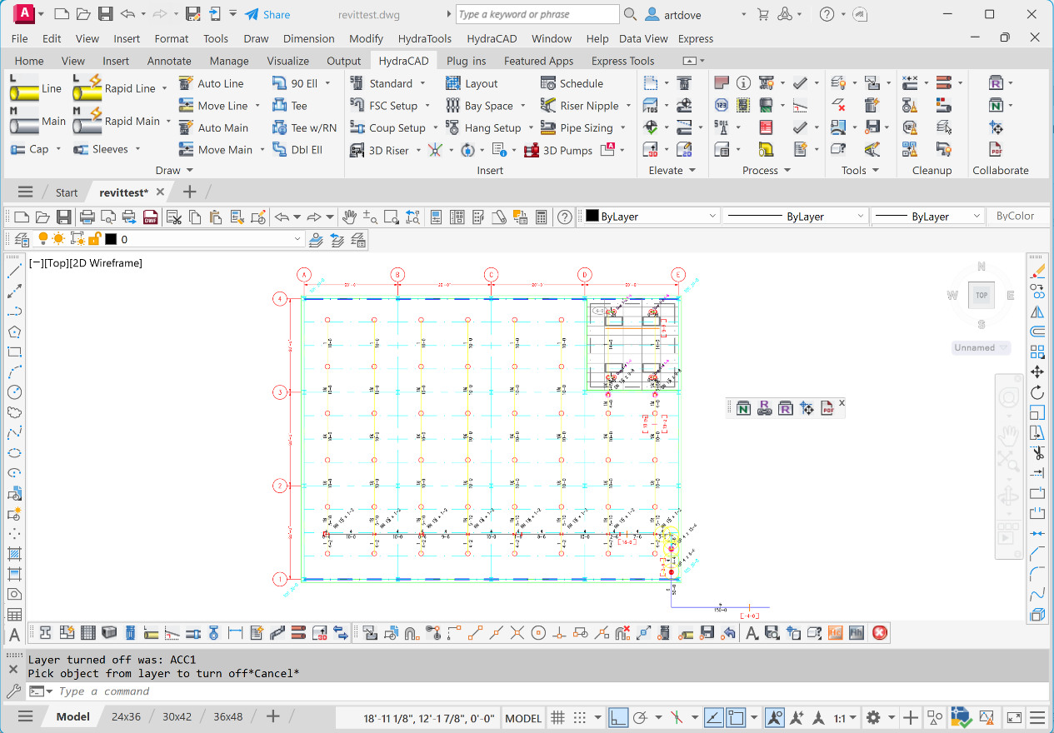The image size is (1054, 733).
Task: Switch to the Express Tools ribbon tab
Action: 623,61
